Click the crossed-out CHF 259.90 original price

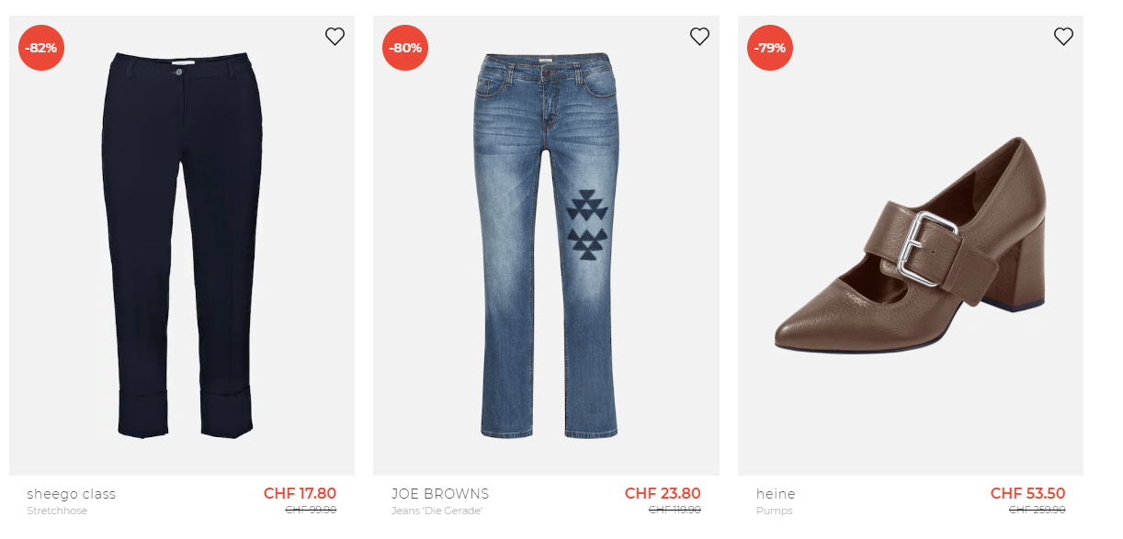click(1037, 511)
